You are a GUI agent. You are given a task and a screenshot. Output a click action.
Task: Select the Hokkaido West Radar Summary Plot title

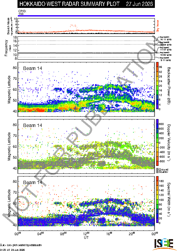tap(69, 4)
